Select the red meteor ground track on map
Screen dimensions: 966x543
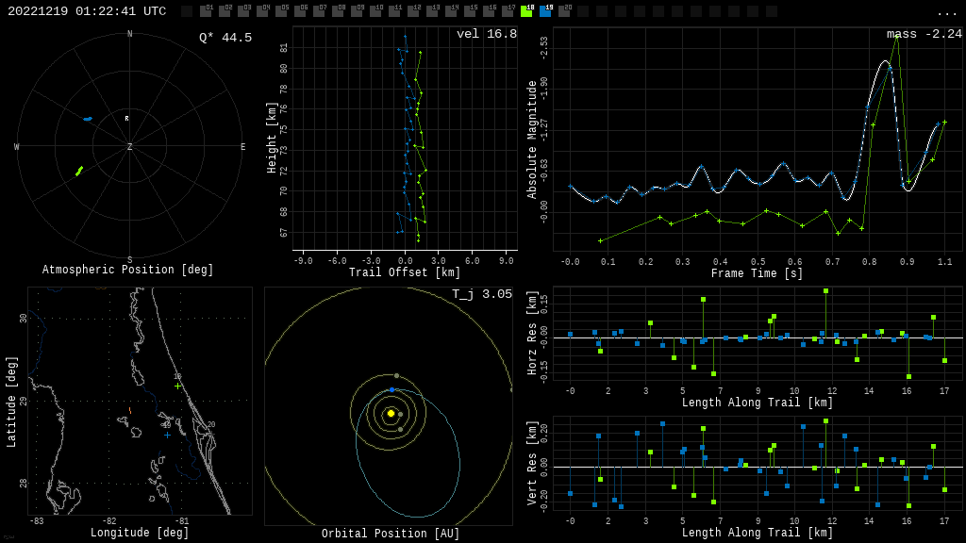[x=130, y=411]
